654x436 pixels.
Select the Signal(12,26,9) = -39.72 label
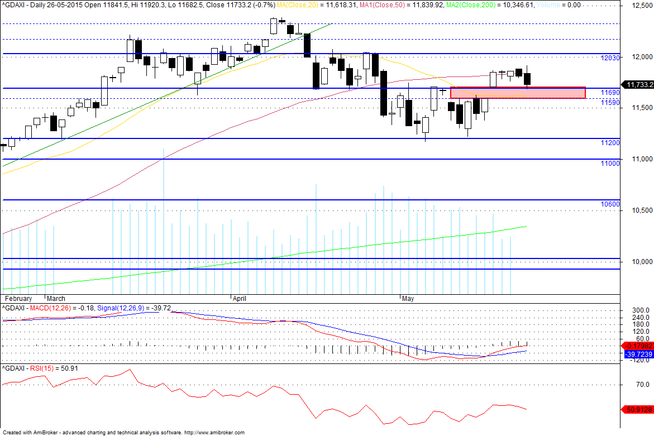tap(134, 308)
